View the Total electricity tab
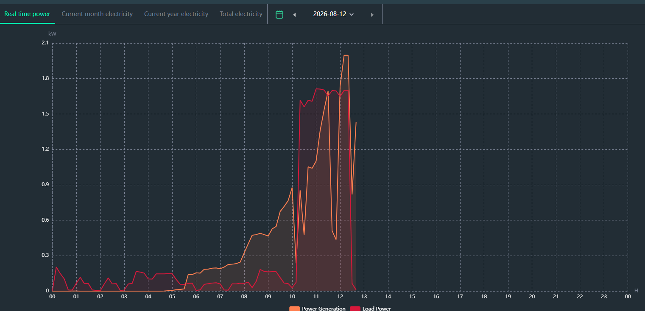The image size is (645, 311). point(241,14)
